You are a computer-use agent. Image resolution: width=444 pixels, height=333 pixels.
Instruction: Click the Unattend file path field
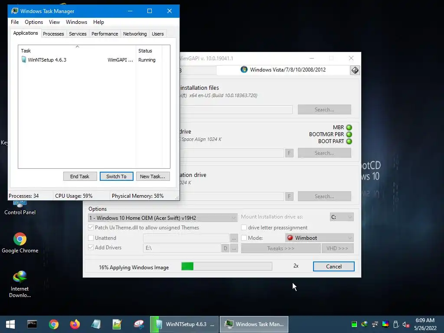point(186,238)
